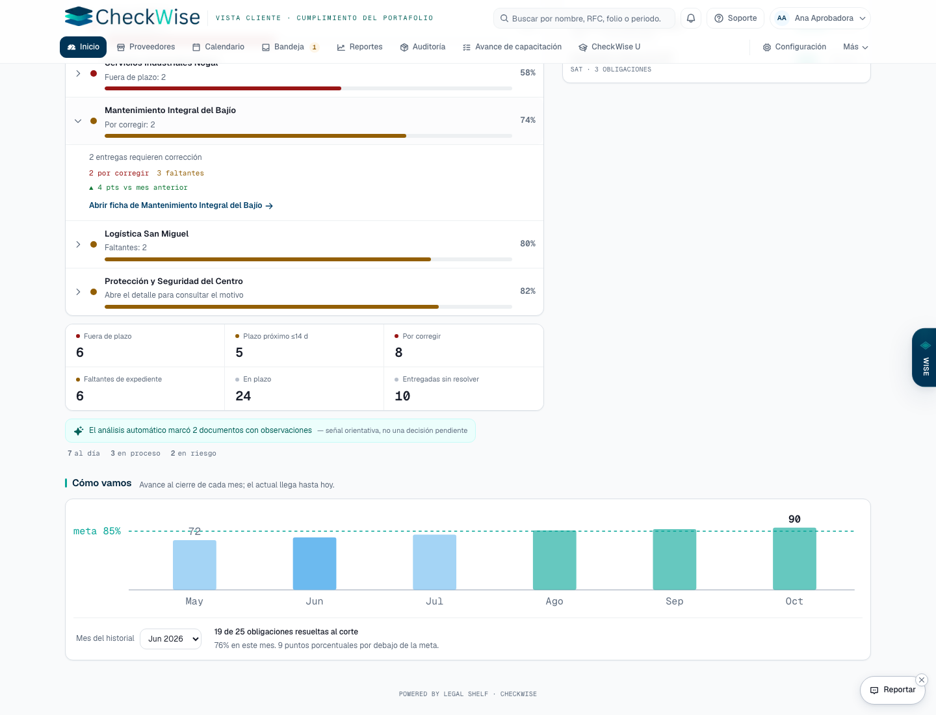Go to Inicio tab
The width and height of the screenshot is (936, 715).
tap(83, 47)
